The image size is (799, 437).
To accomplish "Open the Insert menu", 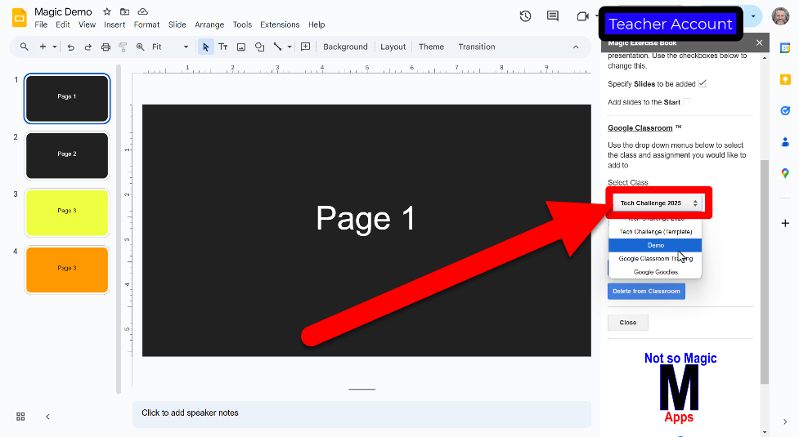I will pos(114,25).
